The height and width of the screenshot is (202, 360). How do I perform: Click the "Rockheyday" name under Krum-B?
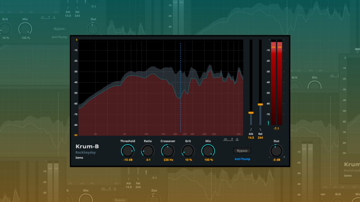[86, 153]
